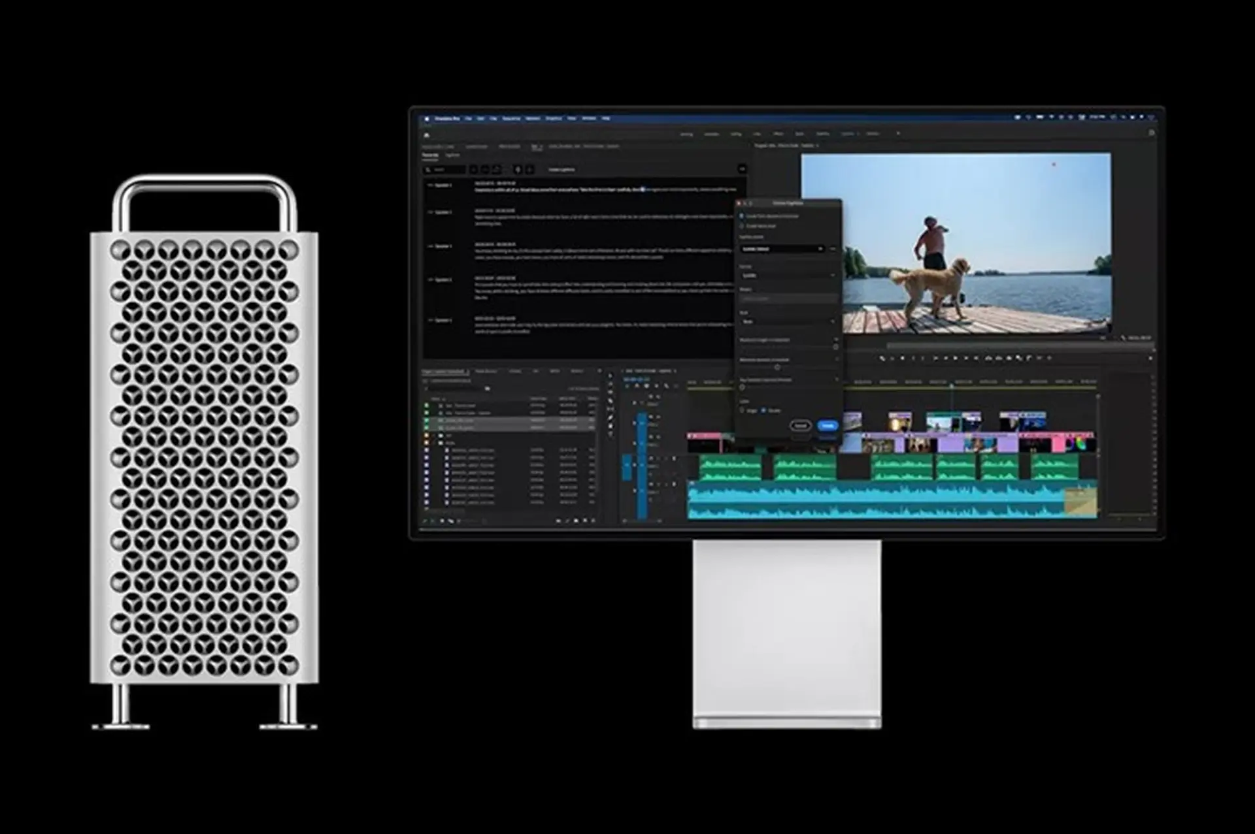
Task: Open the caption preset dropdown
Action: pos(782,249)
